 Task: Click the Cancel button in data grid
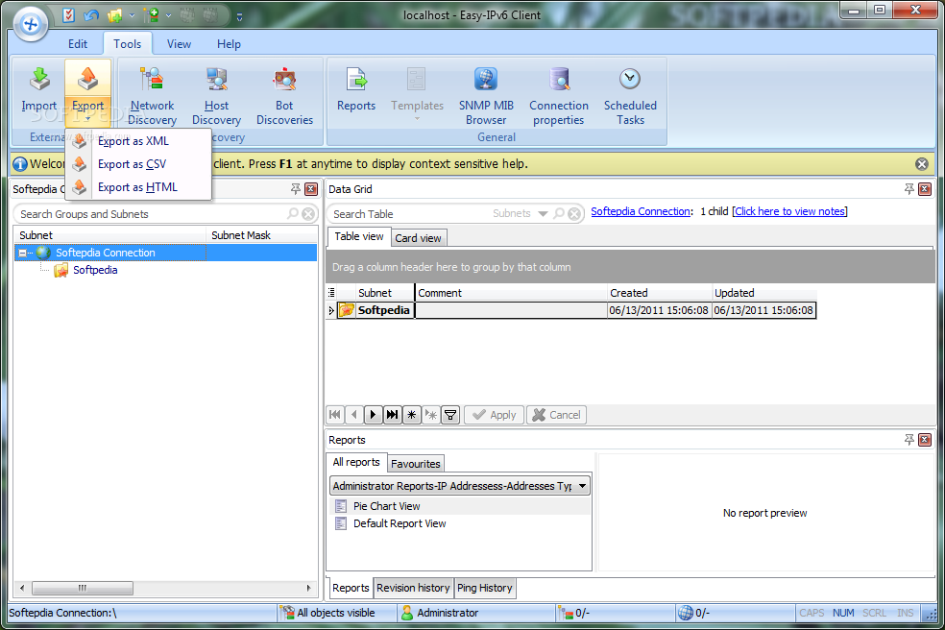(x=556, y=415)
